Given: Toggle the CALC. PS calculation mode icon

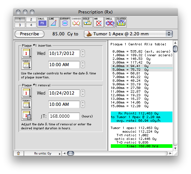Looking at the screenshot, I should (42, 22).
